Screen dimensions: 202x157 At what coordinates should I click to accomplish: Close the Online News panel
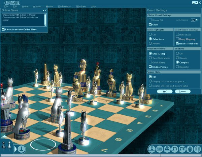point(45,10)
